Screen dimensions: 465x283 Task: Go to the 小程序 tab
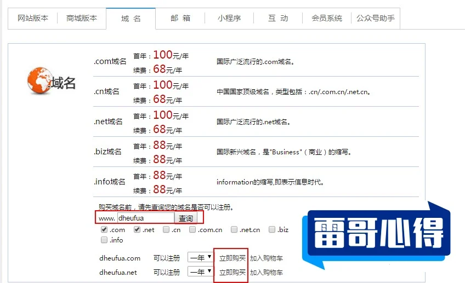click(x=229, y=19)
